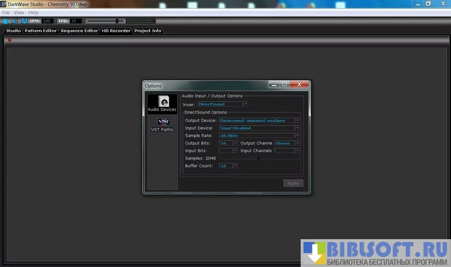
Task: Open the Output Device dropdown
Action: 297,120
